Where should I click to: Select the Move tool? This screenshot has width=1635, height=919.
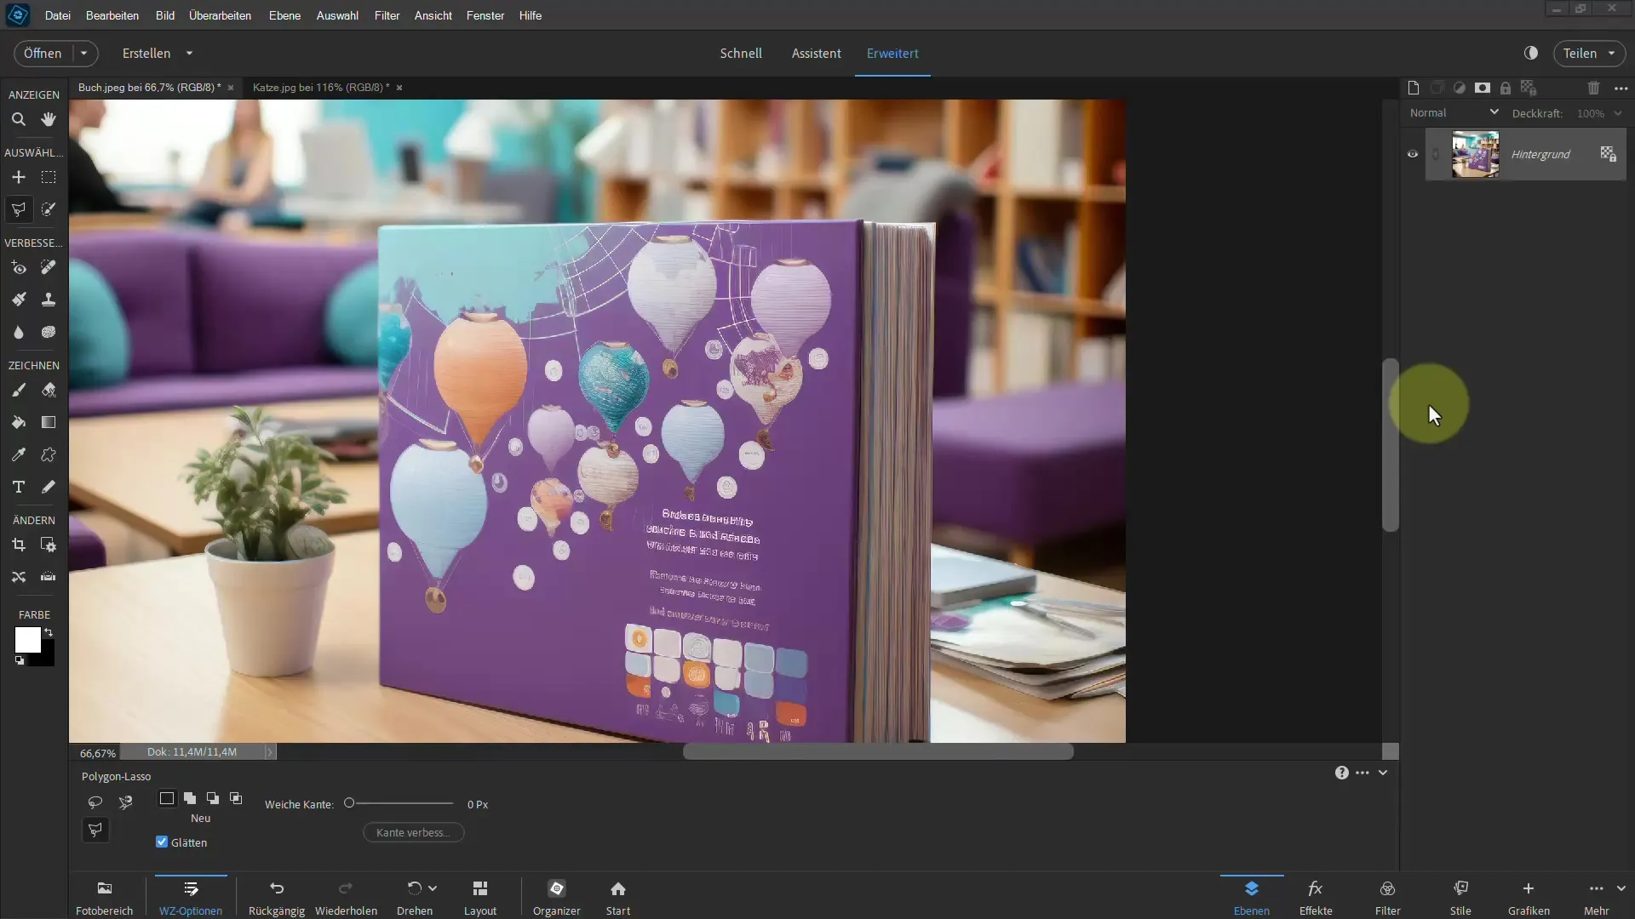18,177
